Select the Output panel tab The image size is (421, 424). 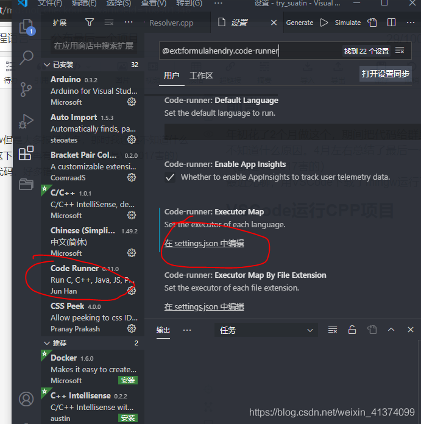(163, 330)
